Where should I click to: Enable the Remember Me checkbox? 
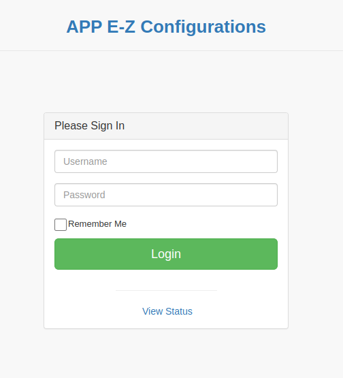61,225
